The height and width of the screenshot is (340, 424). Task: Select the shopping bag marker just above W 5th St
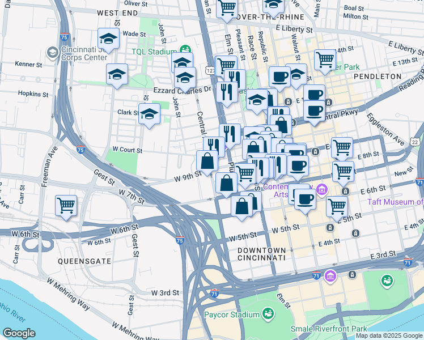click(241, 207)
